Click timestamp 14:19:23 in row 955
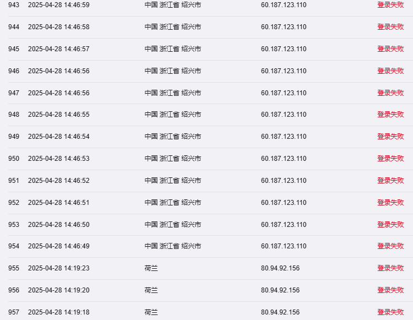 tap(59, 268)
